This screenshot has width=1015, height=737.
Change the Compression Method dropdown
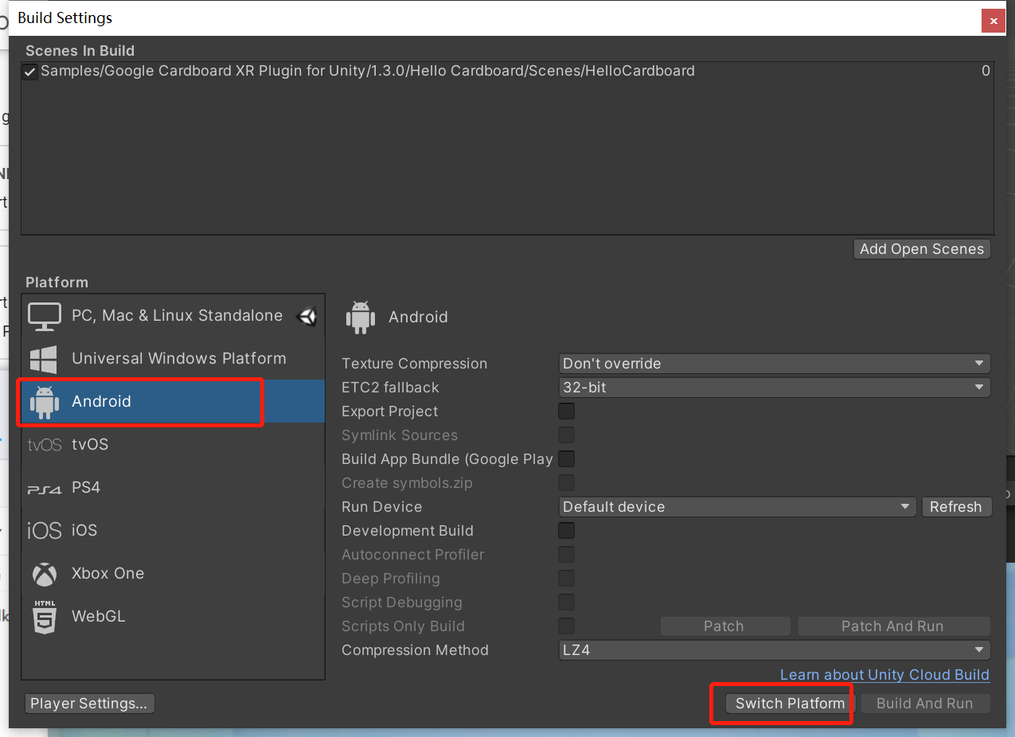click(x=773, y=649)
